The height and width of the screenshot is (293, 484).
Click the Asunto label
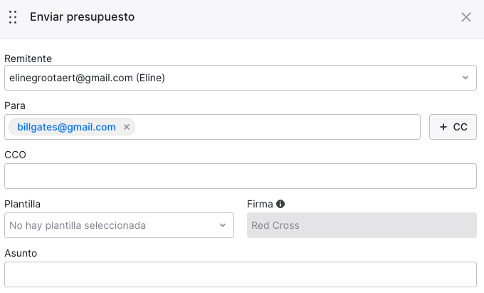21,253
